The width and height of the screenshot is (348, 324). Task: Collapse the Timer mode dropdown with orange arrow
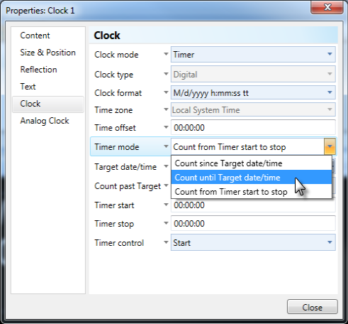click(x=330, y=146)
